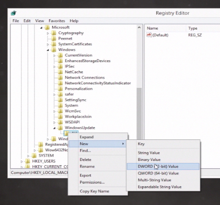Click the Wow6432Node folder icon
The height and width of the screenshot is (205, 220).
point(41,150)
